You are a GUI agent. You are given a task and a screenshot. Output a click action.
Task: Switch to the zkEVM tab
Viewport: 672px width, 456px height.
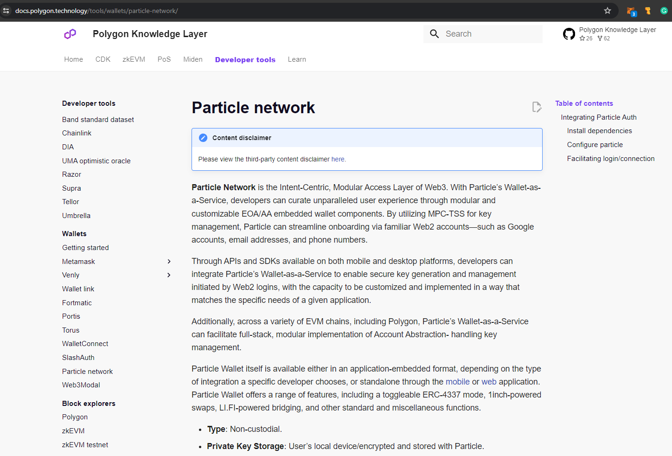[x=134, y=59]
